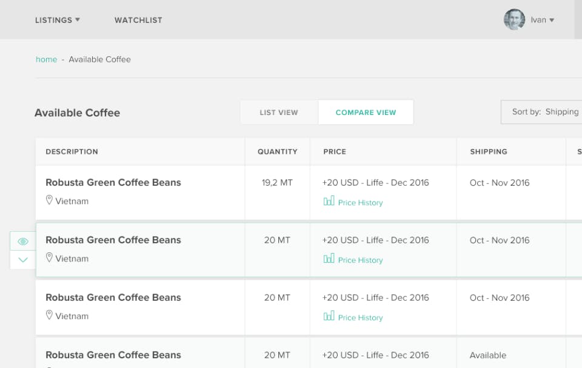582x368 pixels.
Task: Select the Compare View tab
Action: pos(366,113)
